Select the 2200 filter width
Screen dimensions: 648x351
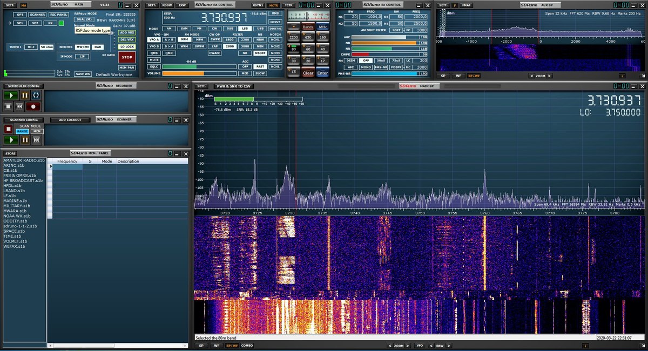point(245,39)
